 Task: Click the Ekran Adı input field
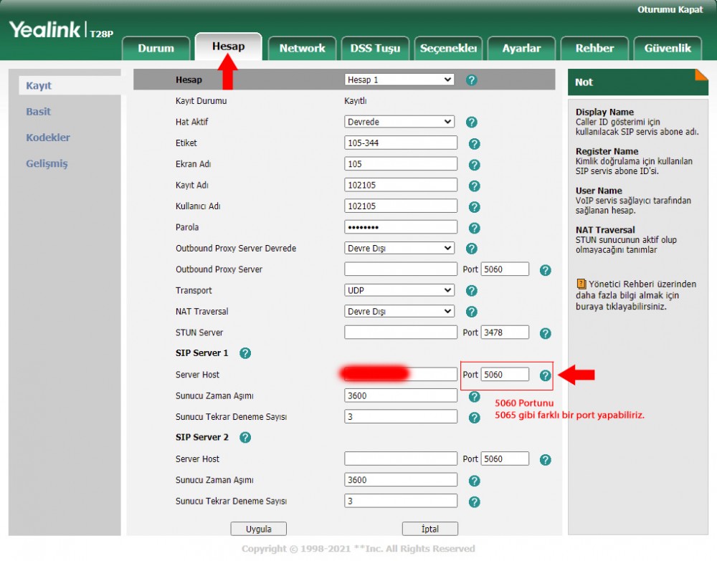pyautogui.click(x=401, y=163)
